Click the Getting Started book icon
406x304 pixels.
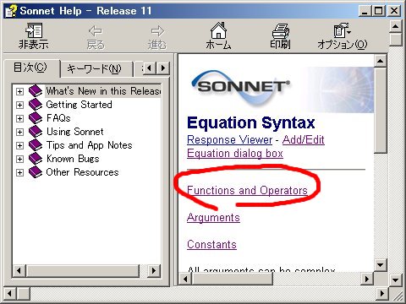[x=36, y=105]
